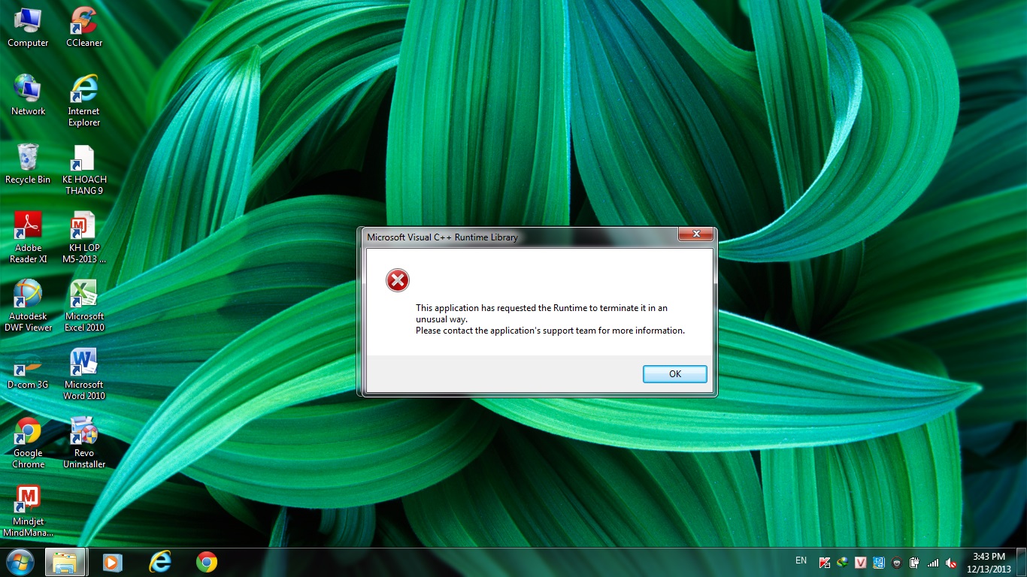1027x577 pixels.
Task: Select the KE HOACH THANG 9 file
Action: coord(84,170)
